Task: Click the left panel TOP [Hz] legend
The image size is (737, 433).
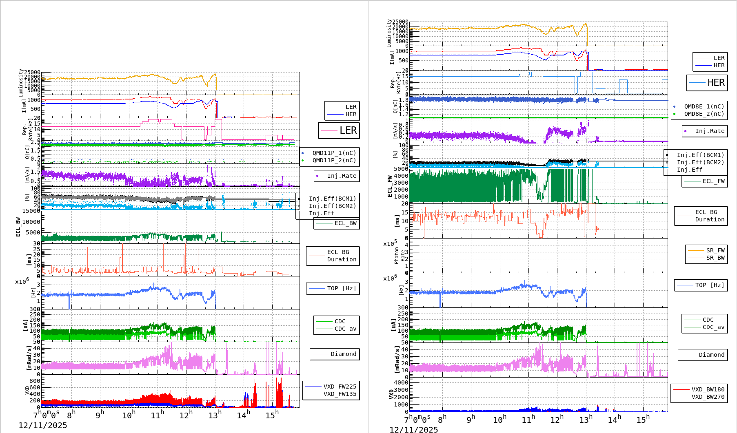Action: tap(341, 288)
